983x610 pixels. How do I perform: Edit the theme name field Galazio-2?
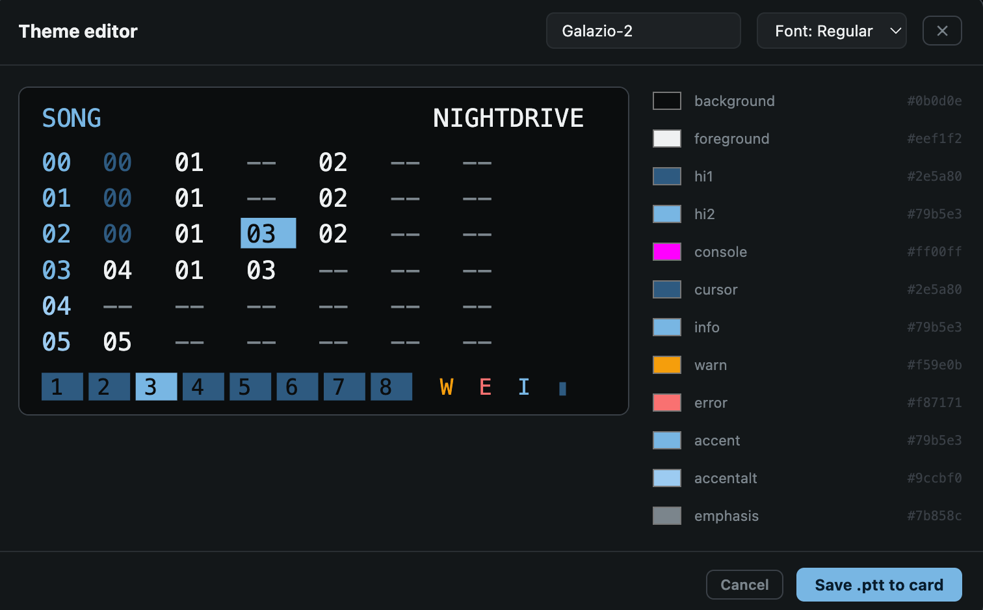644,31
